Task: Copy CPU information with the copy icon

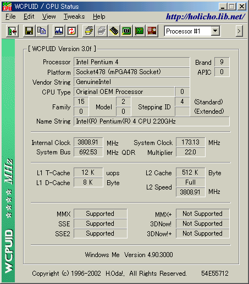Action: tap(42, 31)
